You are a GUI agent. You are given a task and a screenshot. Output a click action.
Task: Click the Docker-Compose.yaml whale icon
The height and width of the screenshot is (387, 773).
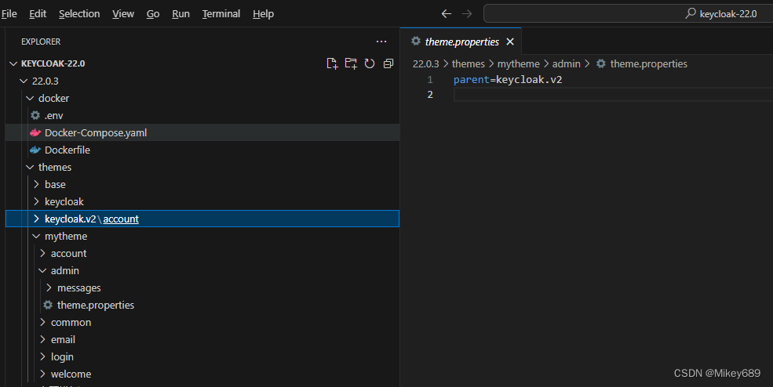pos(35,132)
